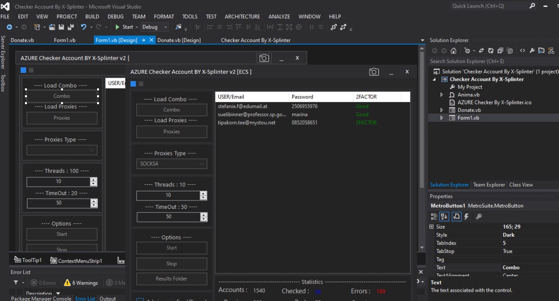Click the camera icon in ECS checker window
559x301 pixels.
(x=374, y=72)
